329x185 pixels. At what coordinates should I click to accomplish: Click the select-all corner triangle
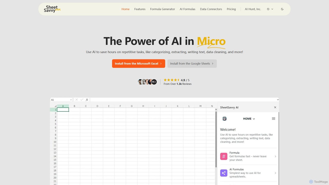click(55, 106)
